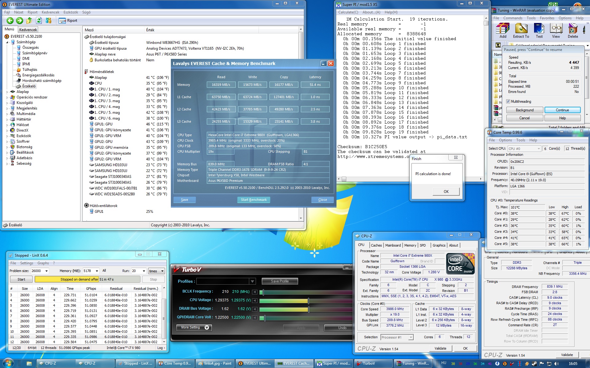Click LinX results vertical scrollbar
Image resolution: width=590 pixels, height=368 pixels.
(x=164, y=315)
